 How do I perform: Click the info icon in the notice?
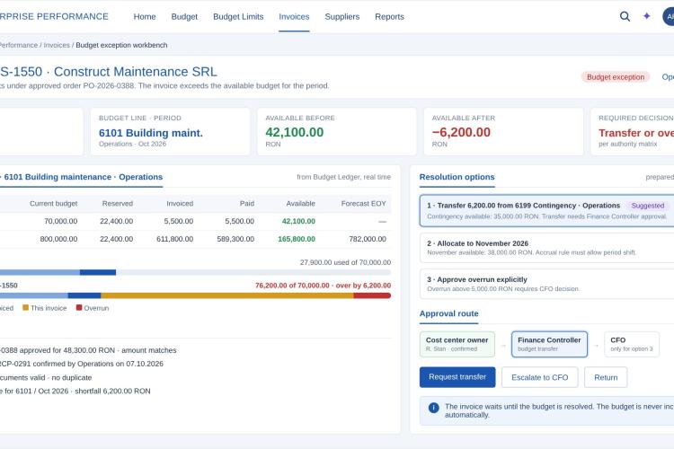[434, 408]
